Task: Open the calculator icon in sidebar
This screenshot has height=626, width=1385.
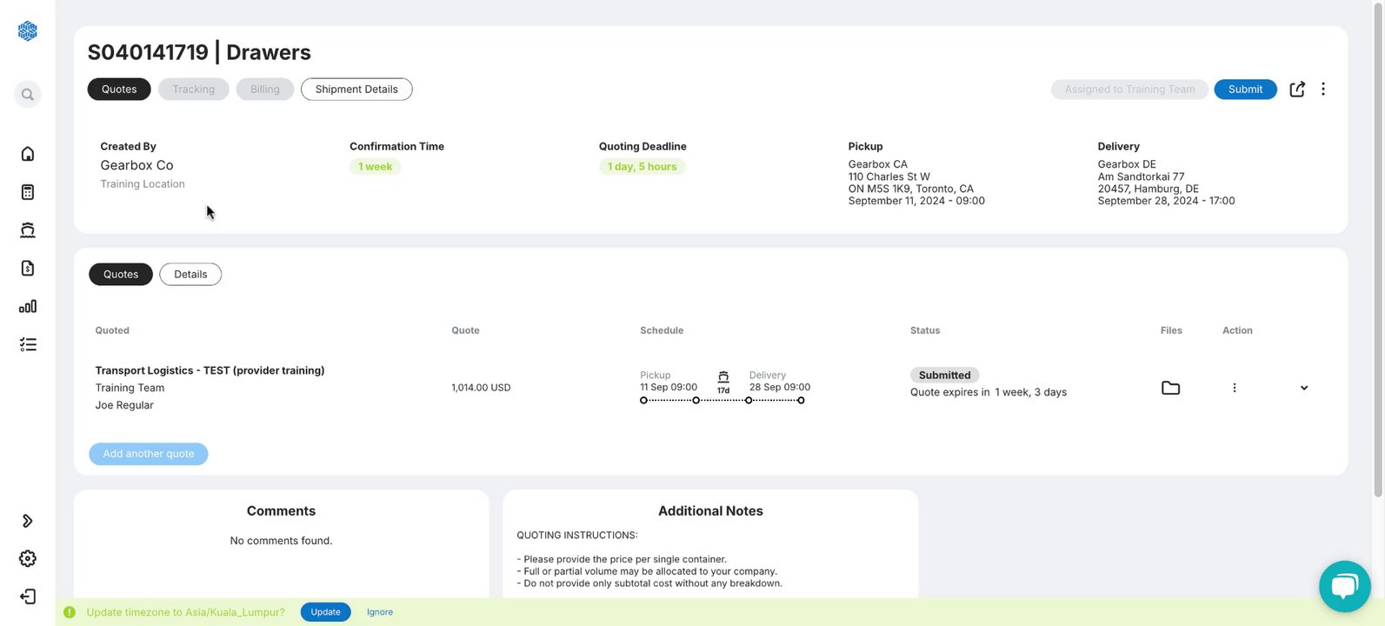Action: 28,192
